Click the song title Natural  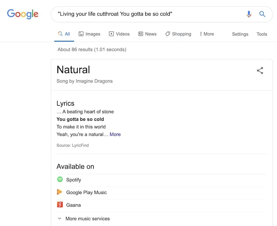(73, 70)
